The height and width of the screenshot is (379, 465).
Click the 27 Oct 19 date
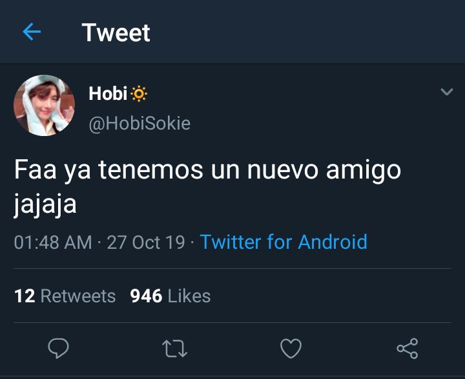(x=146, y=242)
